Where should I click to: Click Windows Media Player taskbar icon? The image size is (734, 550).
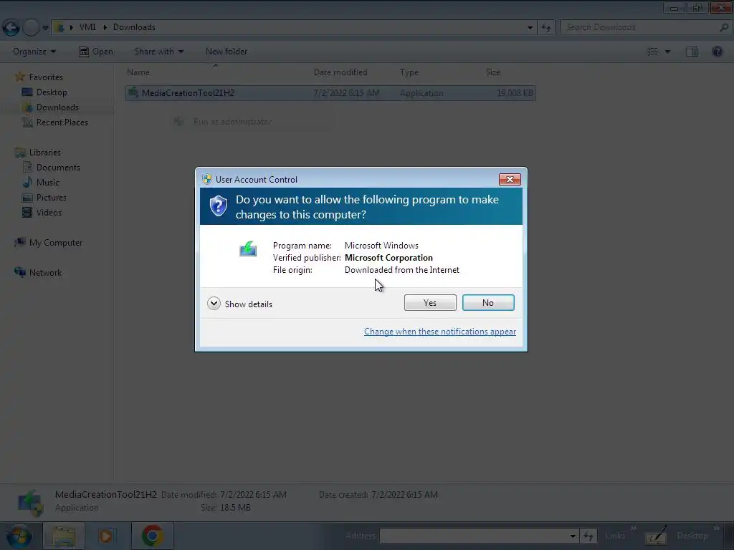106,536
